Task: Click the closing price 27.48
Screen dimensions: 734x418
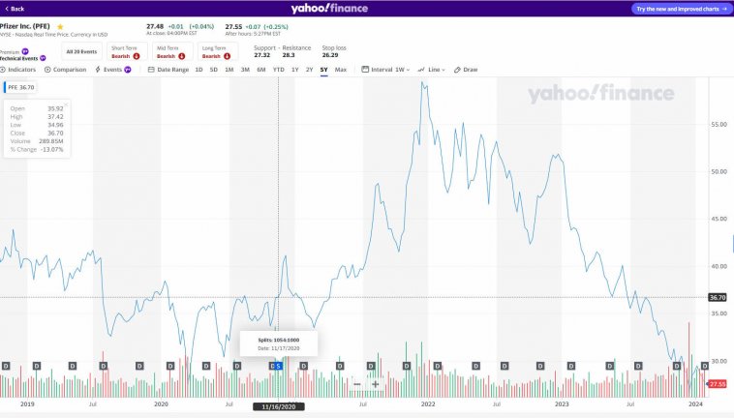Action: (x=155, y=27)
